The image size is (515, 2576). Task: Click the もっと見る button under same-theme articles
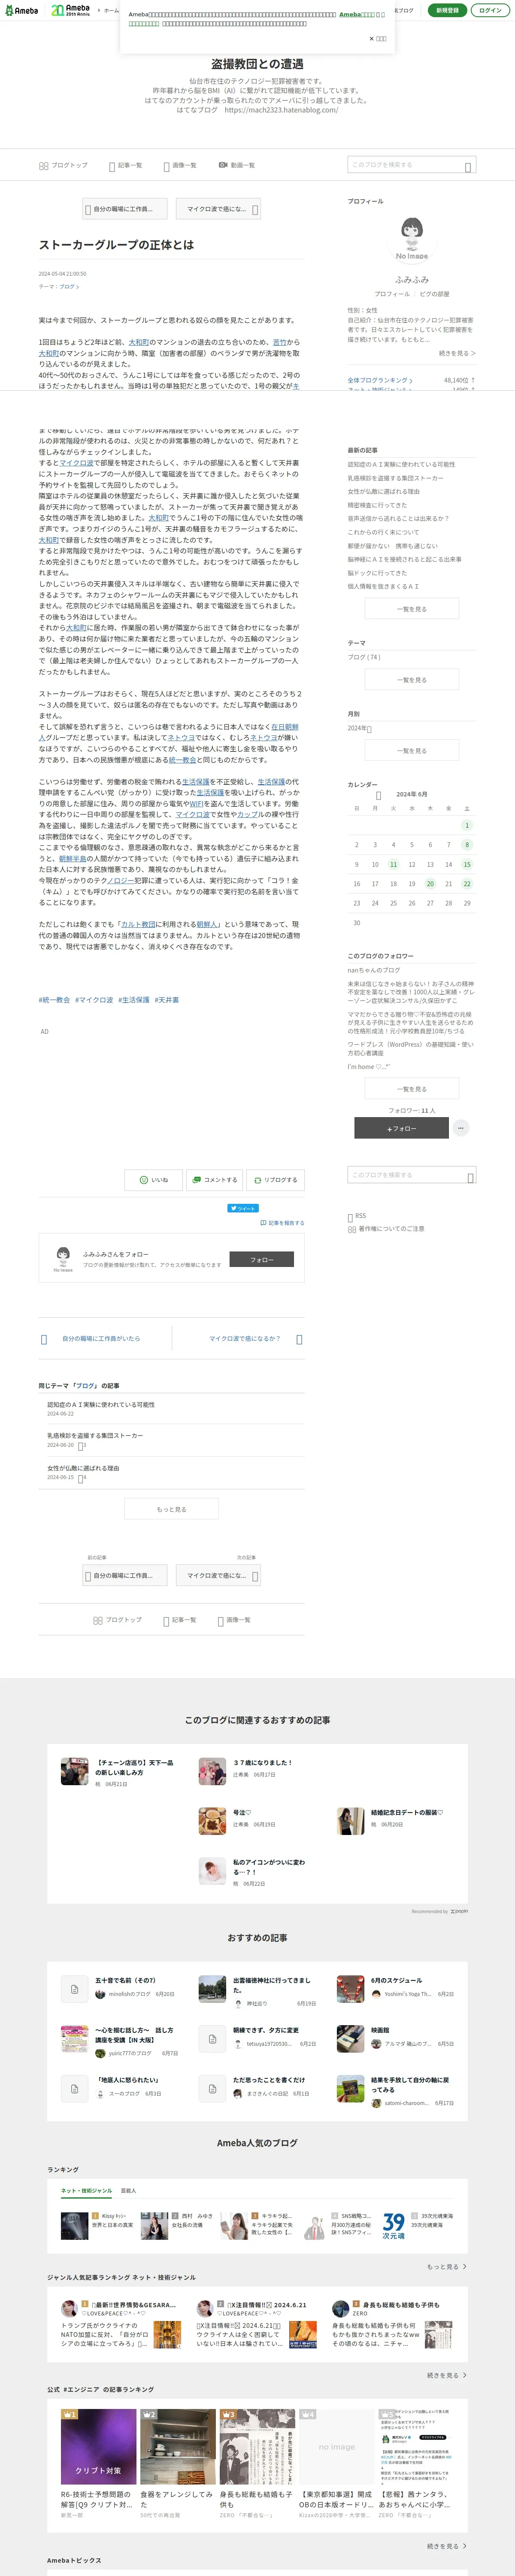171,1509
